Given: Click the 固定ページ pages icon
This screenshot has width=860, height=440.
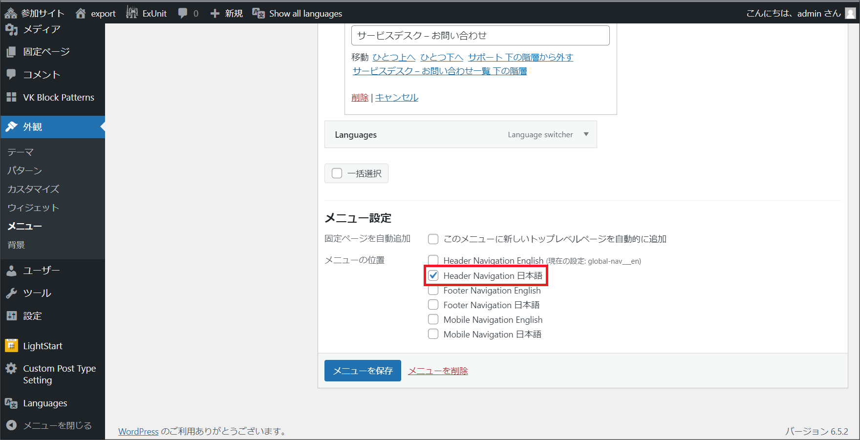Looking at the screenshot, I should (11, 52).
